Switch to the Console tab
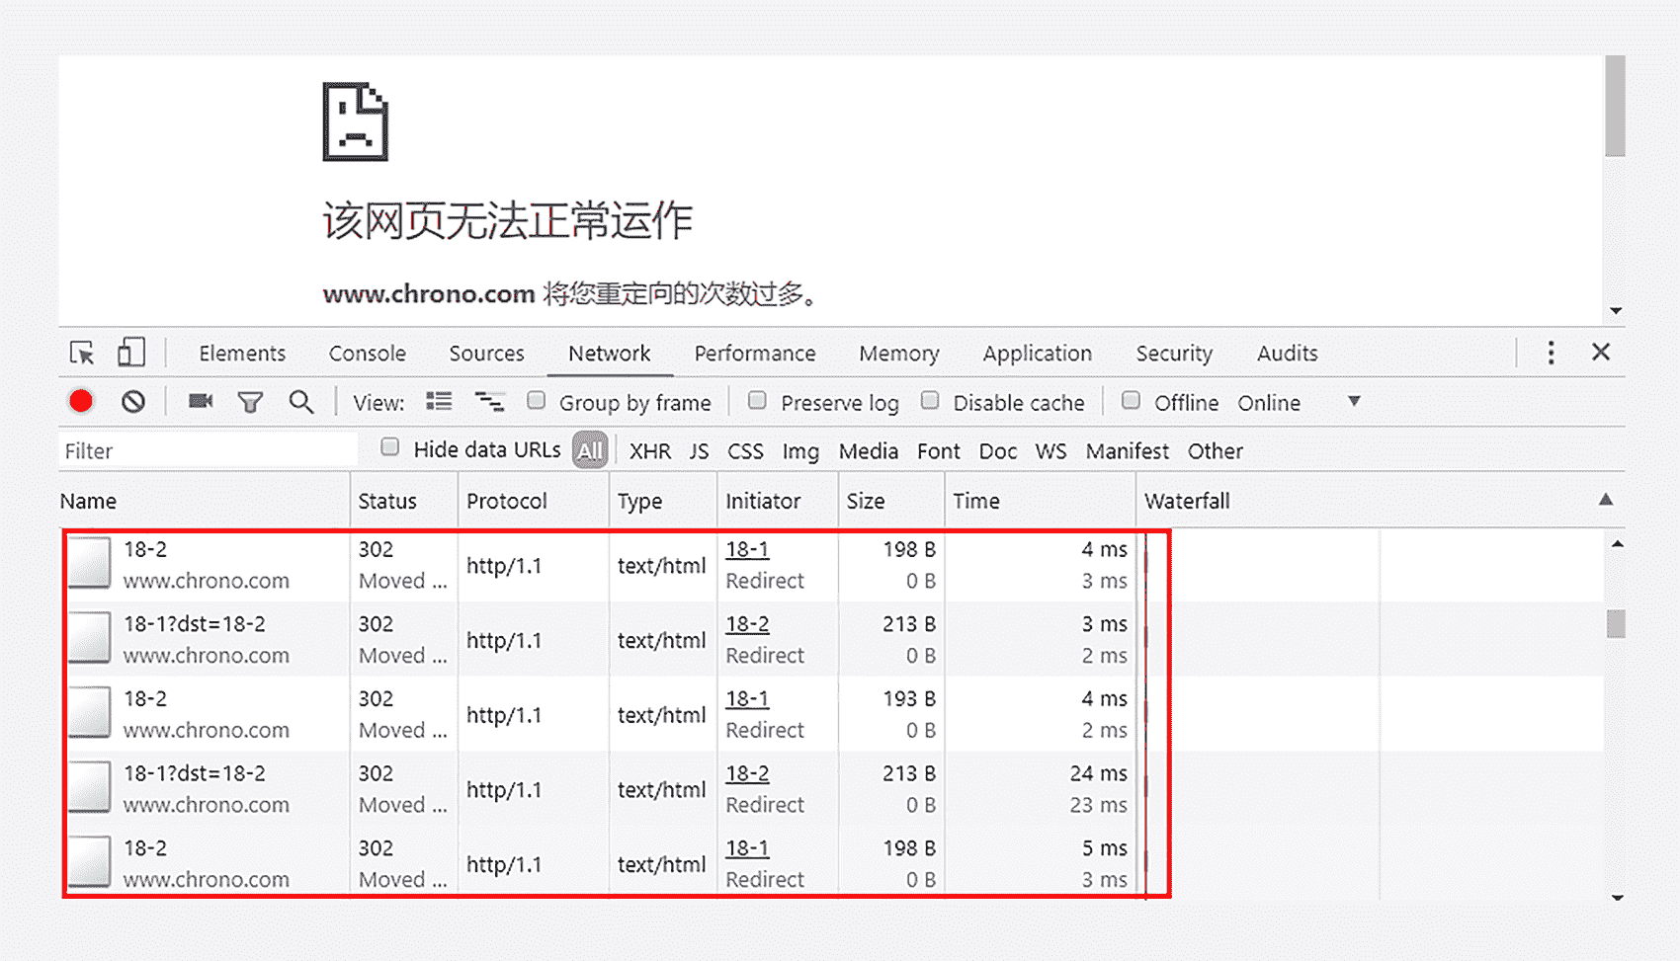The image size is (1680, 961). point(368,353)
